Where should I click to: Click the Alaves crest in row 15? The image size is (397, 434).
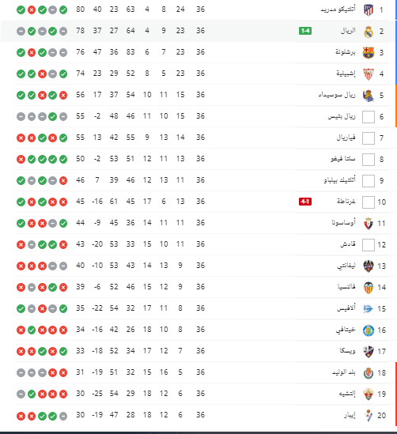369,309
